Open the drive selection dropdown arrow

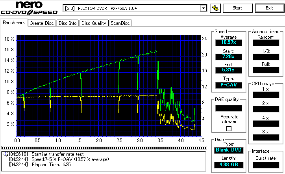pyautogui.click(x=203, y=8)
